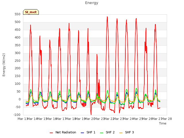Click the Energy (W/m2) y-axis label
Image resolution: width=184 pixels, height=138 pixels.
tap(4, 65)
